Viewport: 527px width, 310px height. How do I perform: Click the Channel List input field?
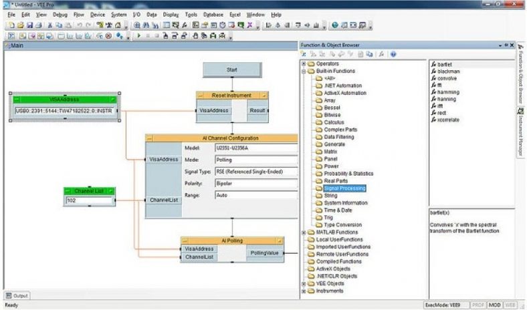point(90,200)
